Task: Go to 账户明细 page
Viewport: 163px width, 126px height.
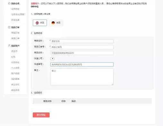Action: (15, 73)
